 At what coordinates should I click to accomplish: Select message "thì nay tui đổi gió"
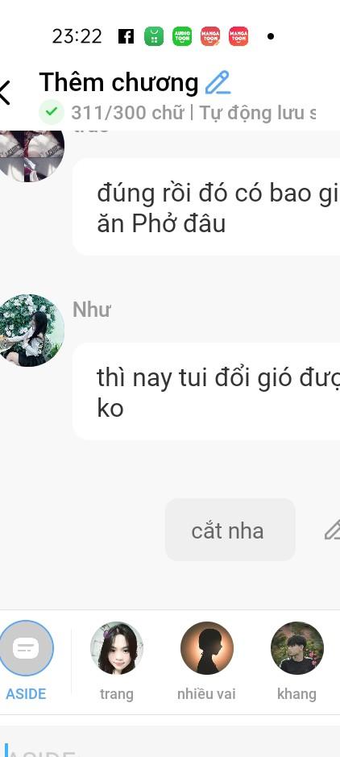point(206,392)
